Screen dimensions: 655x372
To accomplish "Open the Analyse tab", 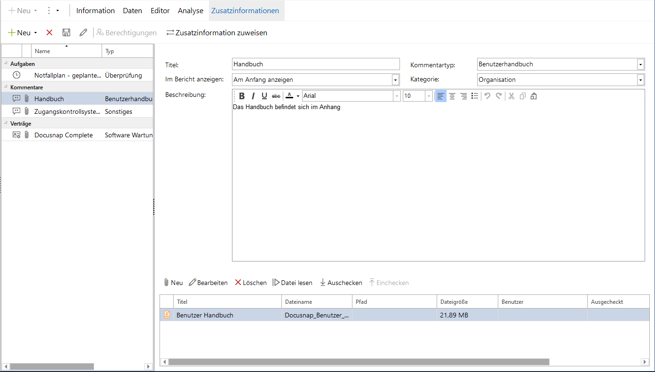I will point(191,10).
